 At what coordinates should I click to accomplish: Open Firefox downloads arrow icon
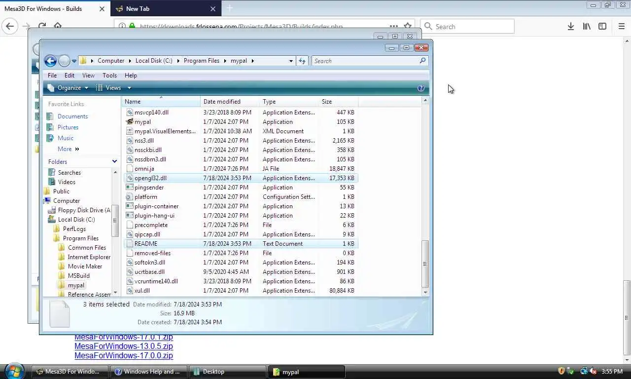coord(570,27)
